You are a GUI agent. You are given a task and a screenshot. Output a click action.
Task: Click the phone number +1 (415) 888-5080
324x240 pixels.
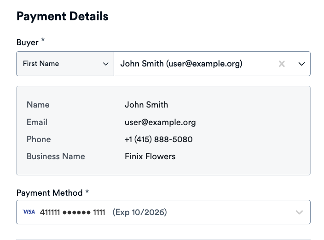158,139
